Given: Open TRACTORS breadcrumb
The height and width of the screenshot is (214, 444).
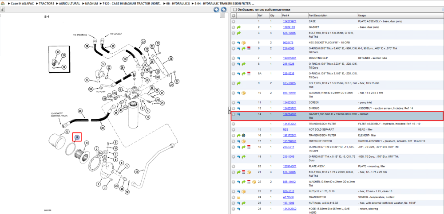Looking at the screenshot, I should (x=47, y=4).
